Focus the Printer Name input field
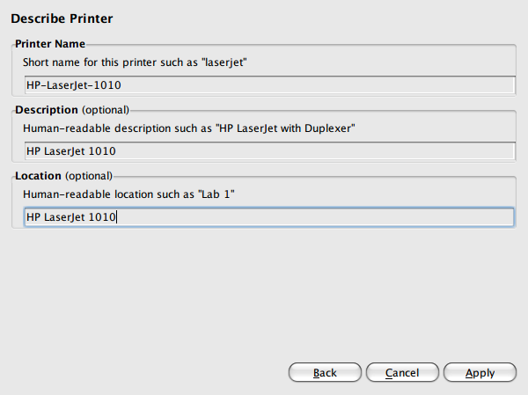Screen dimensions: 528x395 pos(269,84)
